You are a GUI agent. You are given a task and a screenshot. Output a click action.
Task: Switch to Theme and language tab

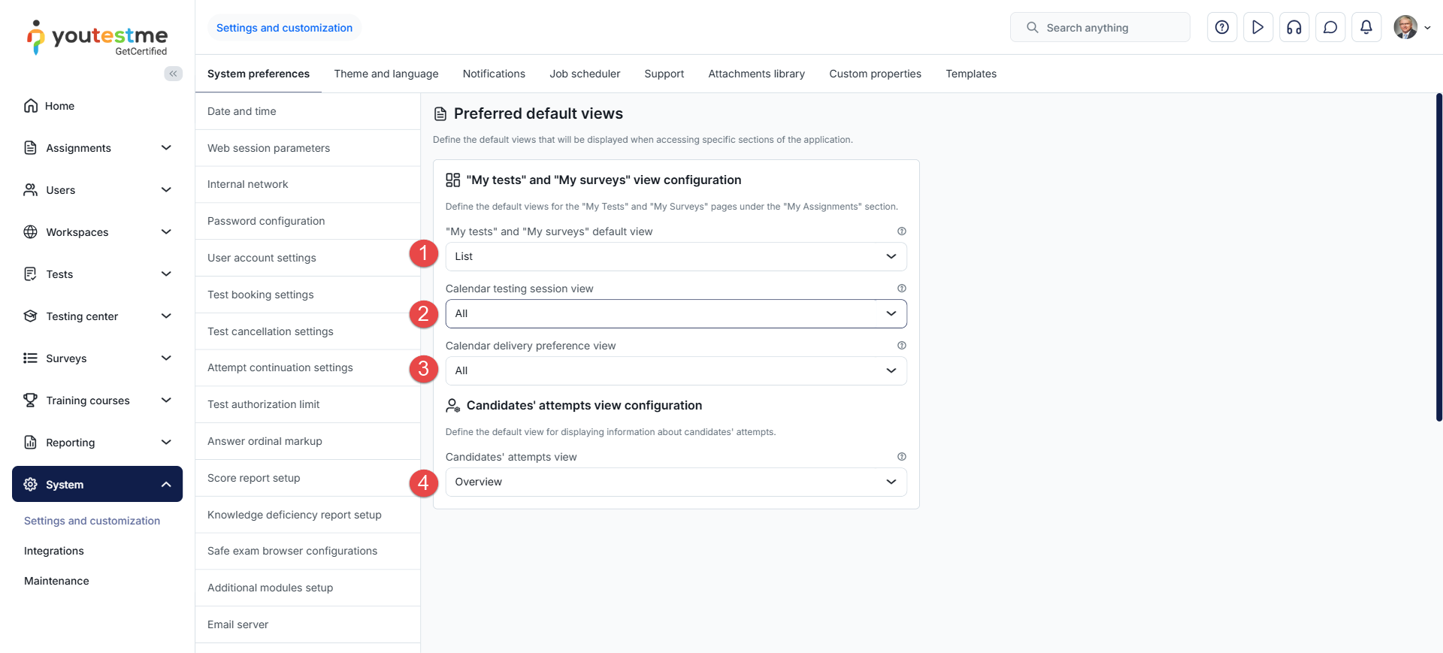tap(386, 74)
